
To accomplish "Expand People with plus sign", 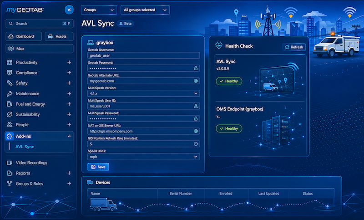I will pyautogui.click(x=69, y=125).
